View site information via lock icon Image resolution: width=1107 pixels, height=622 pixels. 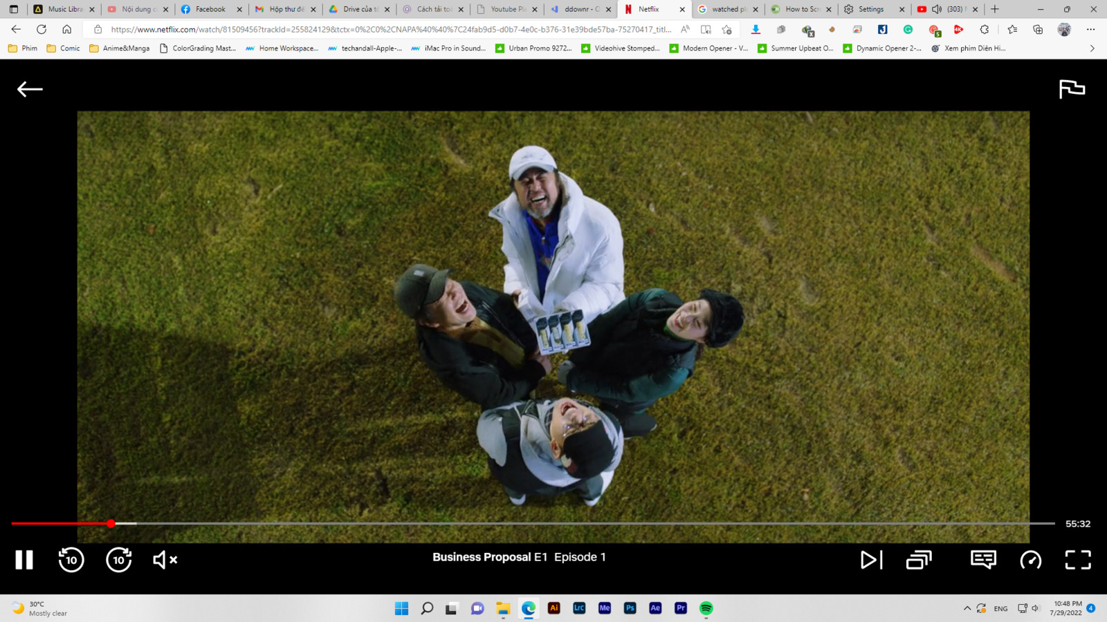[x=98, y=30]
